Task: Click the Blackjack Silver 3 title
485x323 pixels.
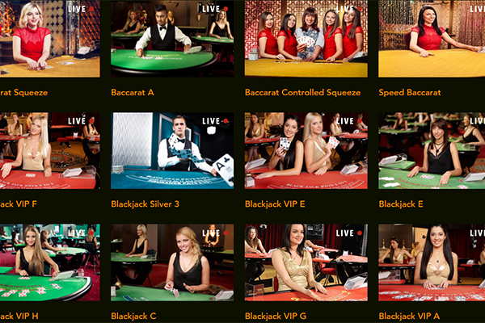Action: point(145,204)
